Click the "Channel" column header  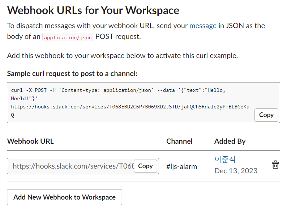(179, 141)
